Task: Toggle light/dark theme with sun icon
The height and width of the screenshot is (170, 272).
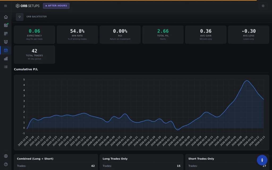Action: click(x=263, y=6)
